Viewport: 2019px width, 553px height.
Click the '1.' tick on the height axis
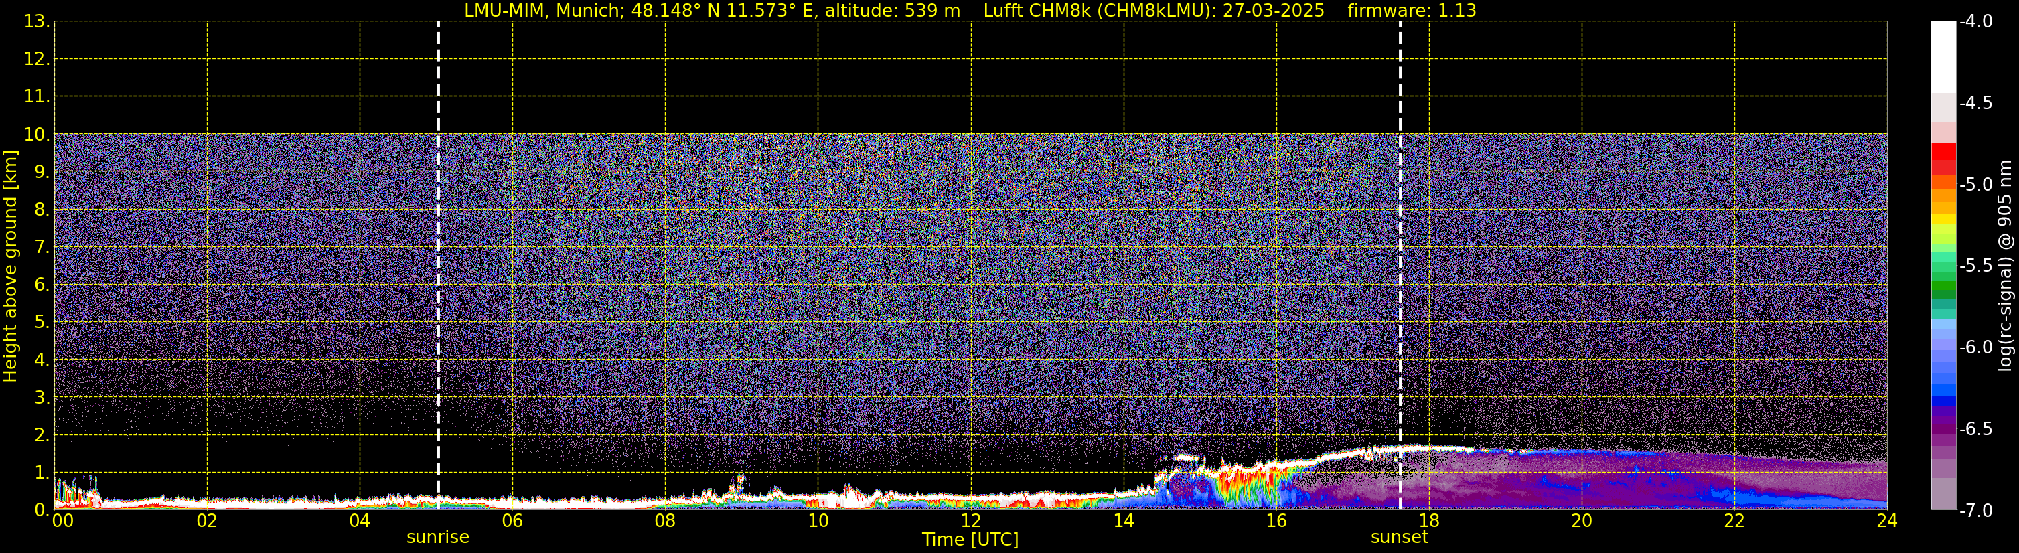[x=42, y=472]
